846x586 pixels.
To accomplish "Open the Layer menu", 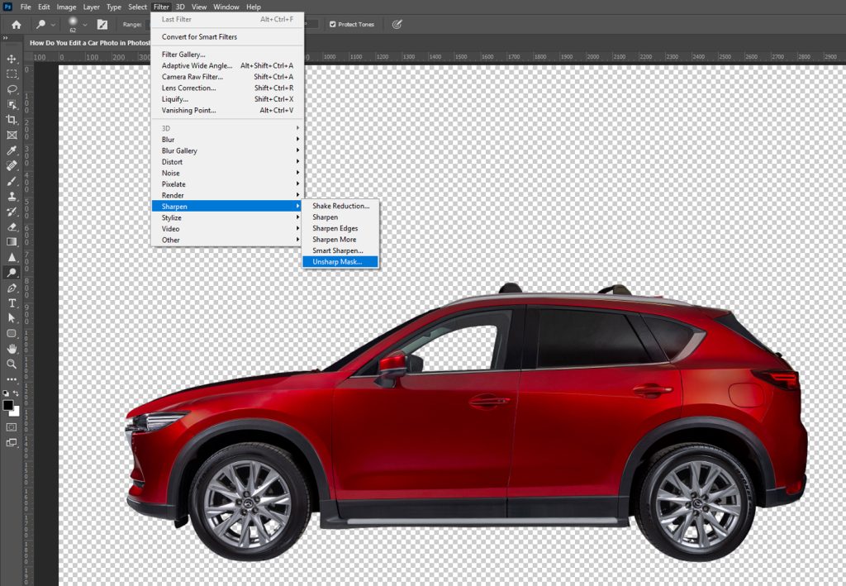I will click(91, 7).
